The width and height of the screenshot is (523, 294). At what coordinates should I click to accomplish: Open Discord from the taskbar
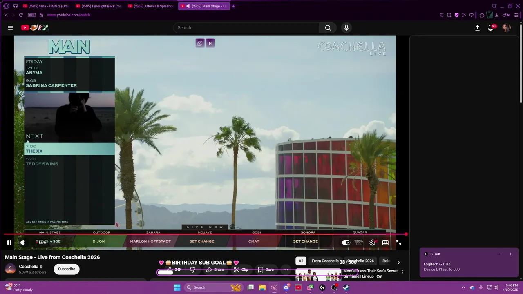coord(286,287)
